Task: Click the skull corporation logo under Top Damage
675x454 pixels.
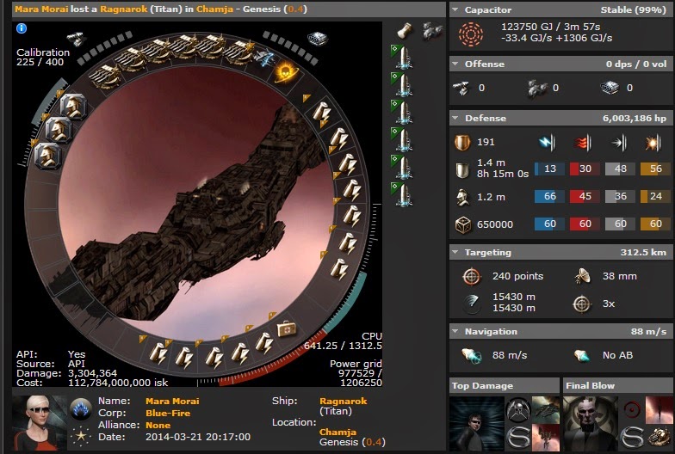Action: pyautogui.click(x=518, y=409)
